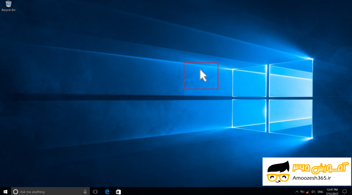Click the Cortana circle icon
Screen dimensions: 352x195
(16, 192)
